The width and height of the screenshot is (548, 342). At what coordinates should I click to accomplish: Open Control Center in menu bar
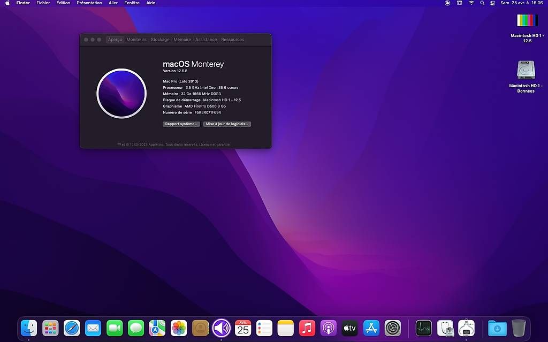[493, 3]
